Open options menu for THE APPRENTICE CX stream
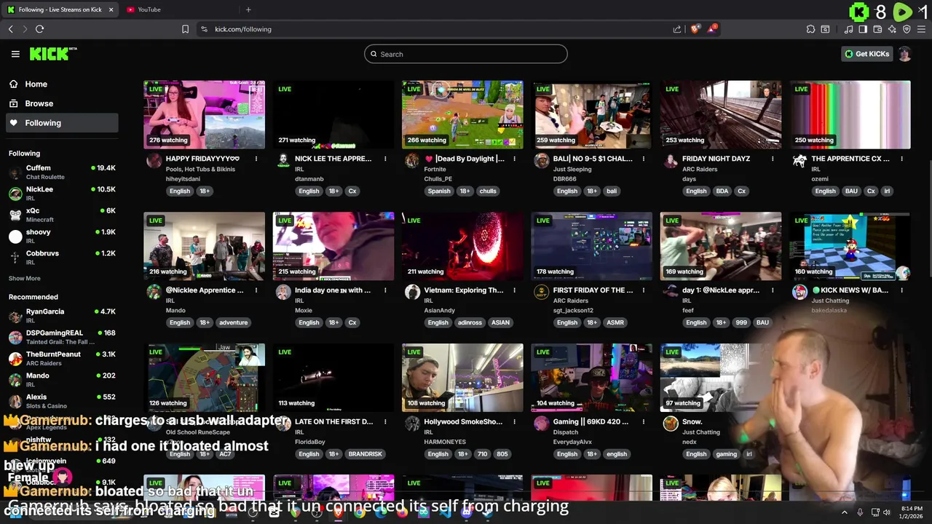Image resolution: width=932 pixels, height=524 pixels. pyautogui.click(x=901, y=159)
